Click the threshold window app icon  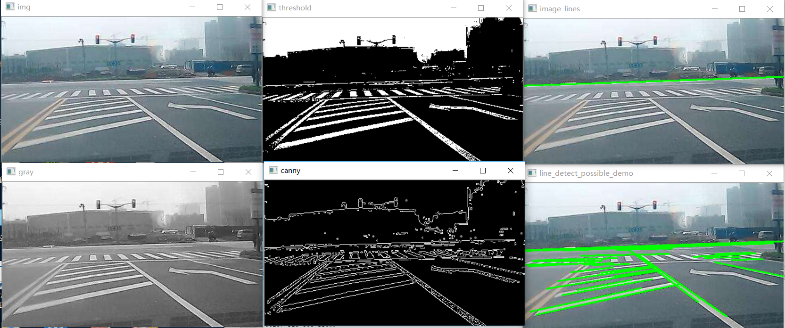pyautogui.click(x=271, y=8)
